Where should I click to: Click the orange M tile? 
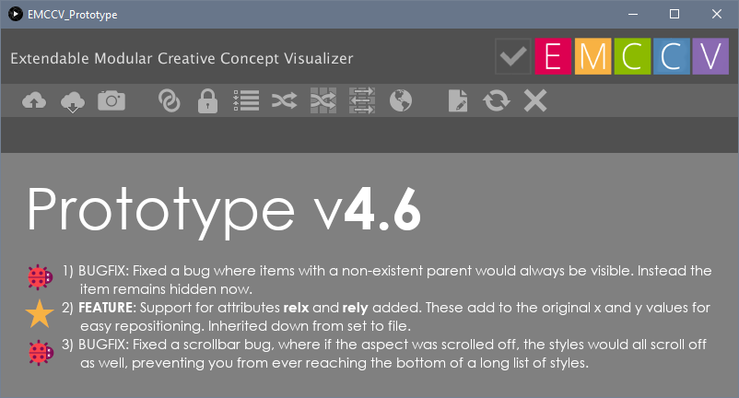[x=592, y=56]
